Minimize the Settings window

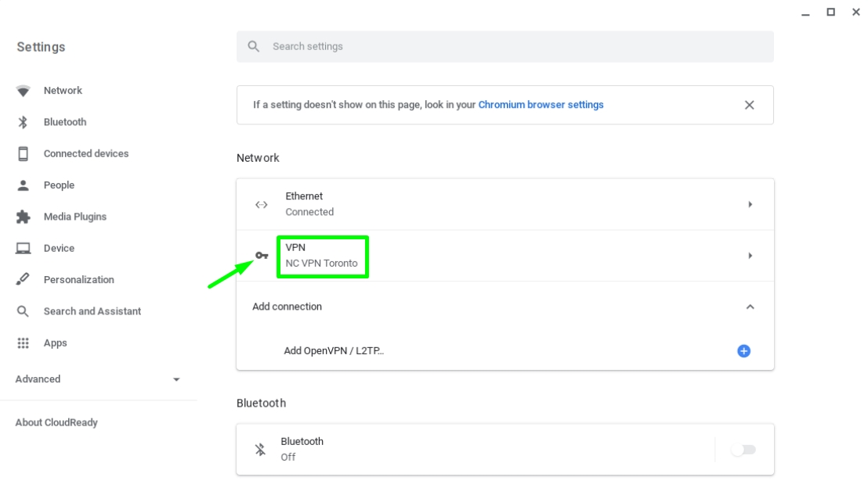point(805,13)
